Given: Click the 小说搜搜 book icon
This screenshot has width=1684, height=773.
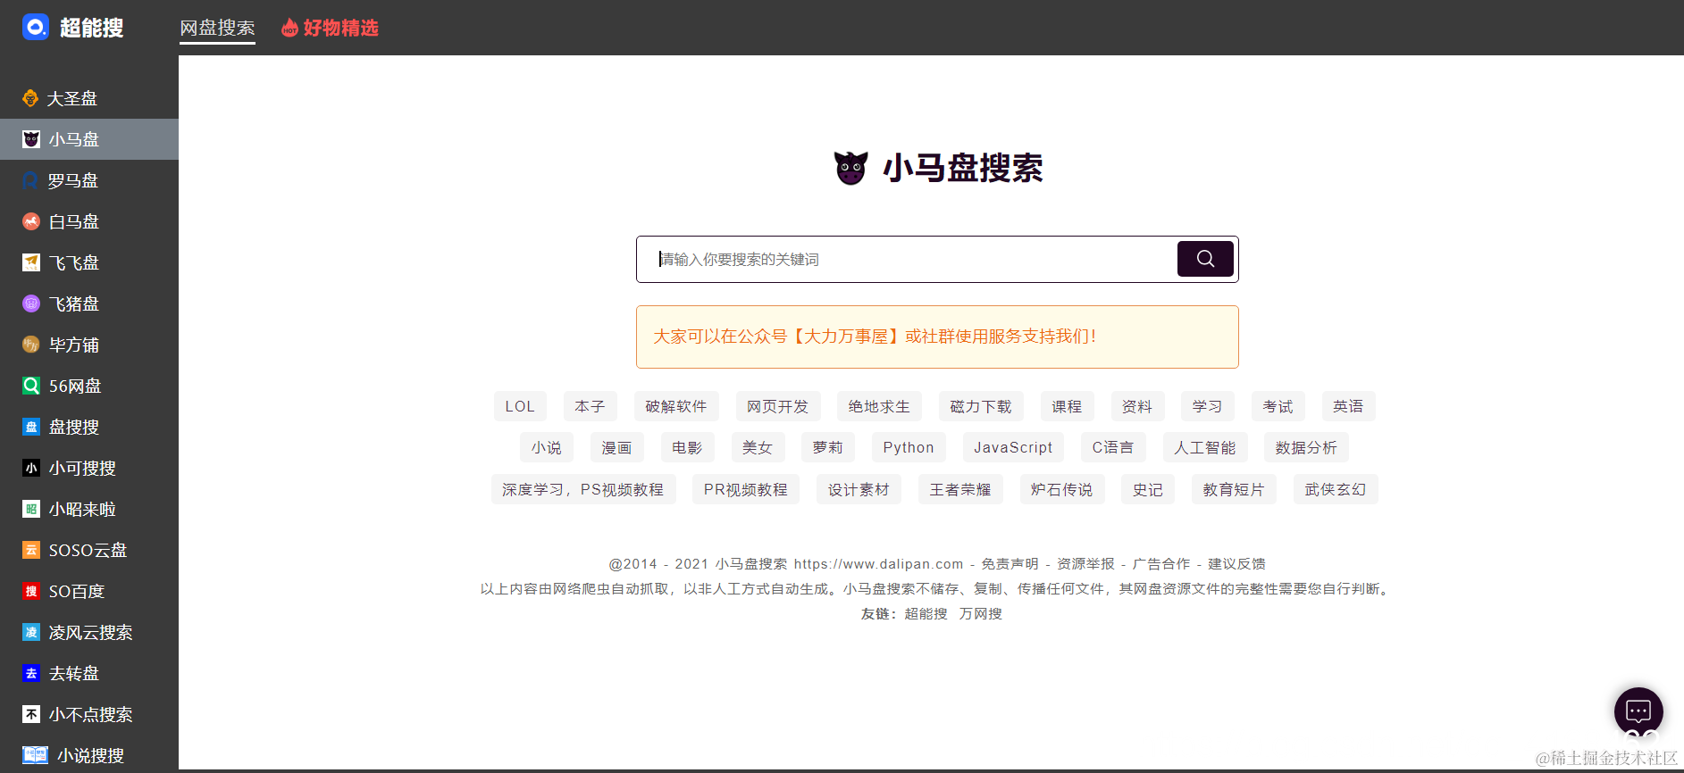Looking at the screenshot, I should (x=36, y=755).
